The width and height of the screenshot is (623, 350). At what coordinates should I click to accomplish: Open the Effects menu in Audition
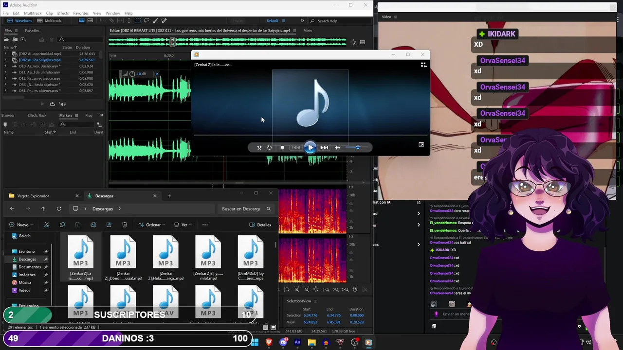tap(63, 13)
